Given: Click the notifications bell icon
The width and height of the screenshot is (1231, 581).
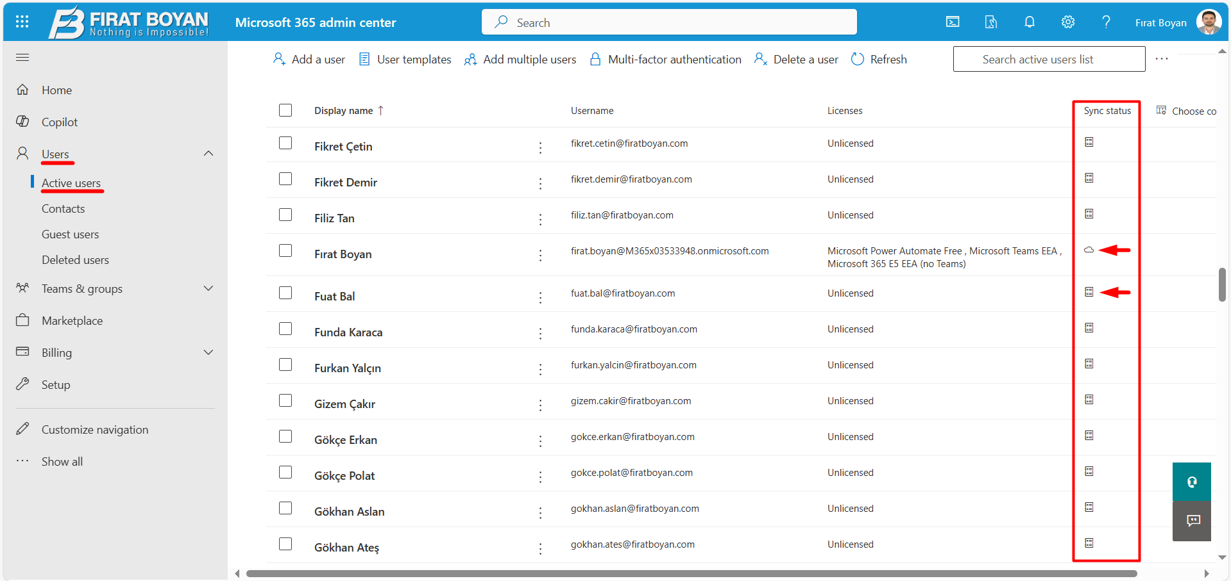Looking at the screenshot, I should (x=1030, y=22).
